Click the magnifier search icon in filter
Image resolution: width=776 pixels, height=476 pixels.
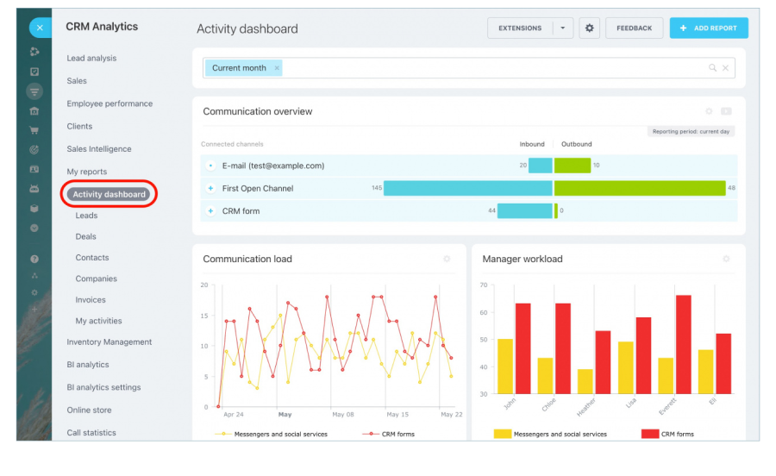click(x=712, y=68)
